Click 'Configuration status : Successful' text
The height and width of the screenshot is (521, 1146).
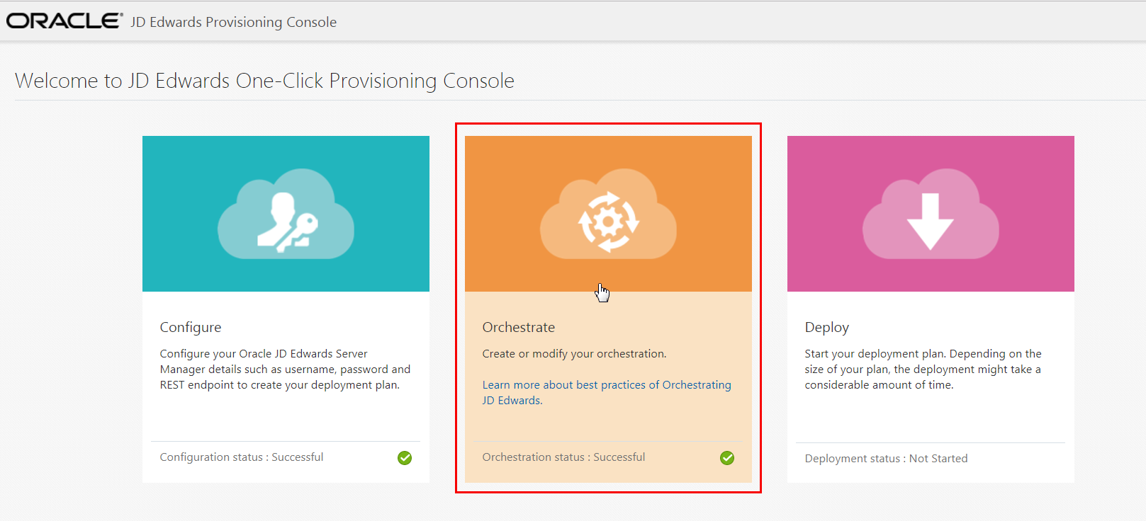coord(242,457)
